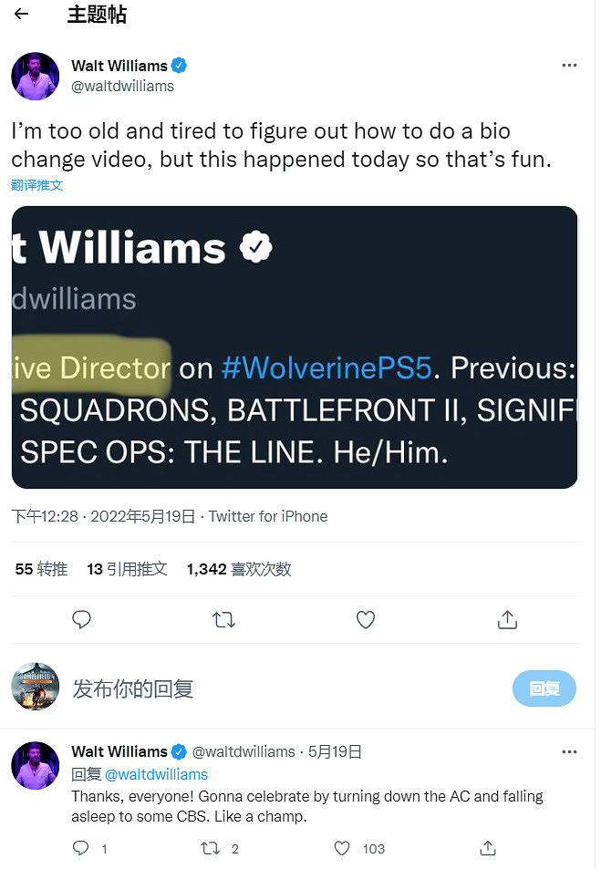Click reply icon on the reply tweet
This screenshot has height=869, width=601.
point(81,848)
